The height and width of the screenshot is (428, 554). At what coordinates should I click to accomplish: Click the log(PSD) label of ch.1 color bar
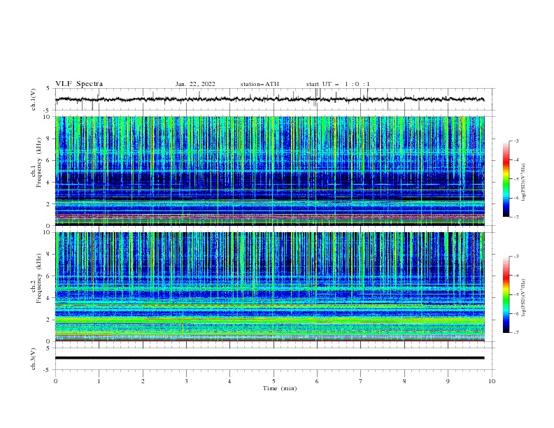tap(523, 183)
